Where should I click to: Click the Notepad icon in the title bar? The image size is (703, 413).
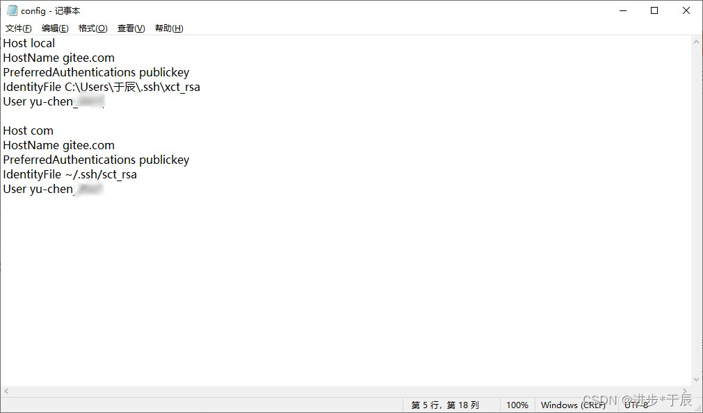[x=12, y=10]
